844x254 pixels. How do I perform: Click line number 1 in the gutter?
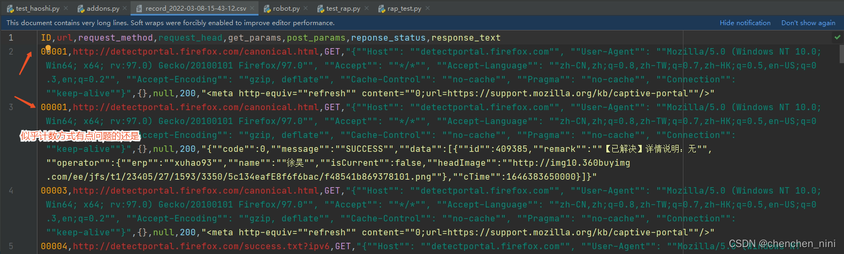click(11, 38)
